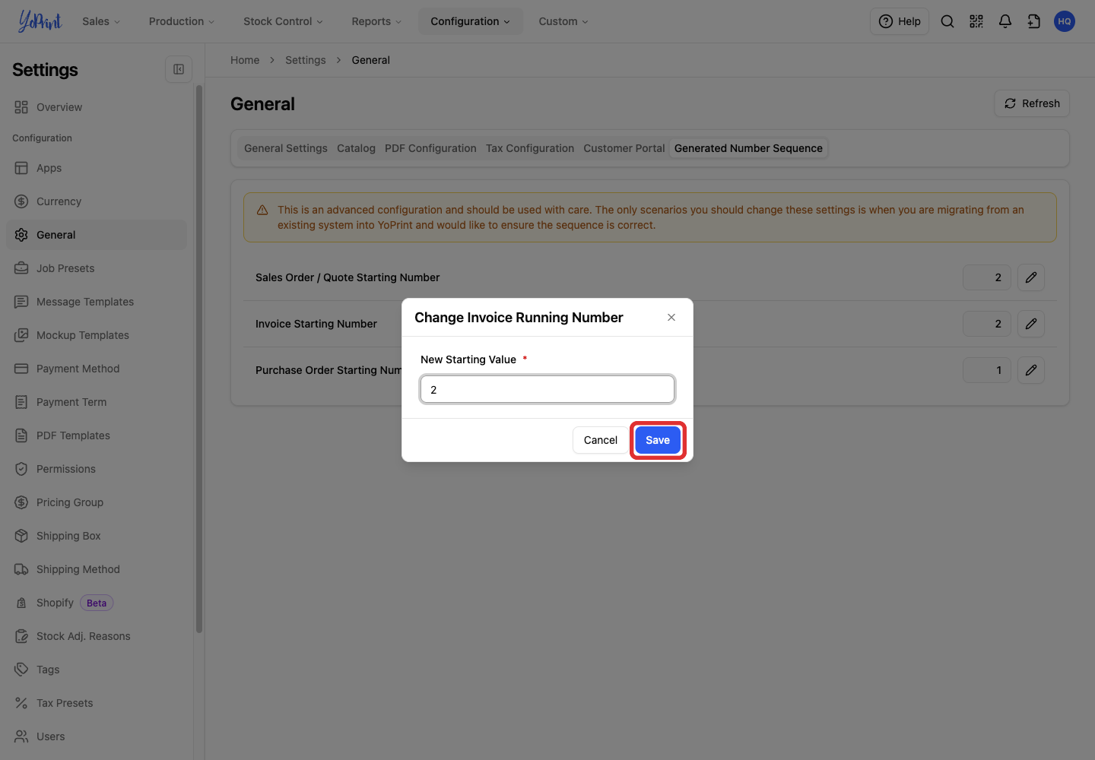Screen dimensions: 1095x760
Task: Open Apps settings page
Action: click(97, 168)
